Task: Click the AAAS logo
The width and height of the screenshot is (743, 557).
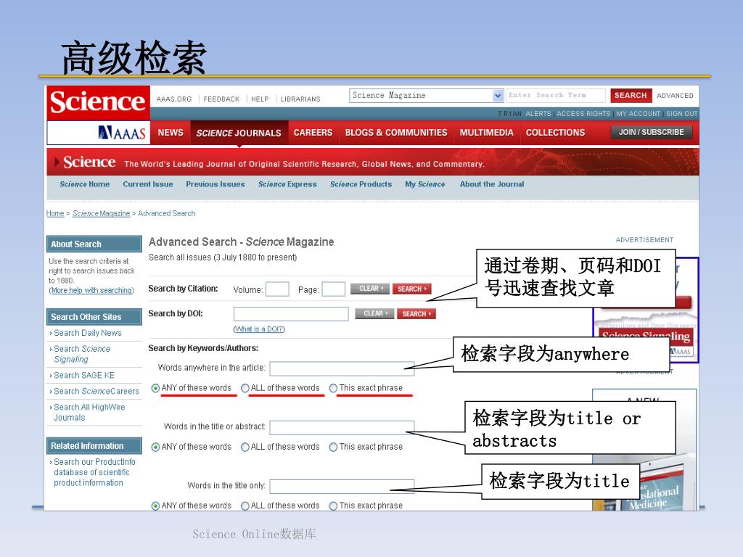Action: [122, 133]
